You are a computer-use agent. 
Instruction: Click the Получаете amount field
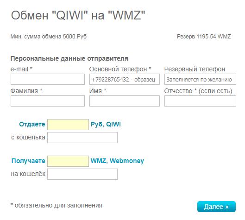click(x=68, y=161)
